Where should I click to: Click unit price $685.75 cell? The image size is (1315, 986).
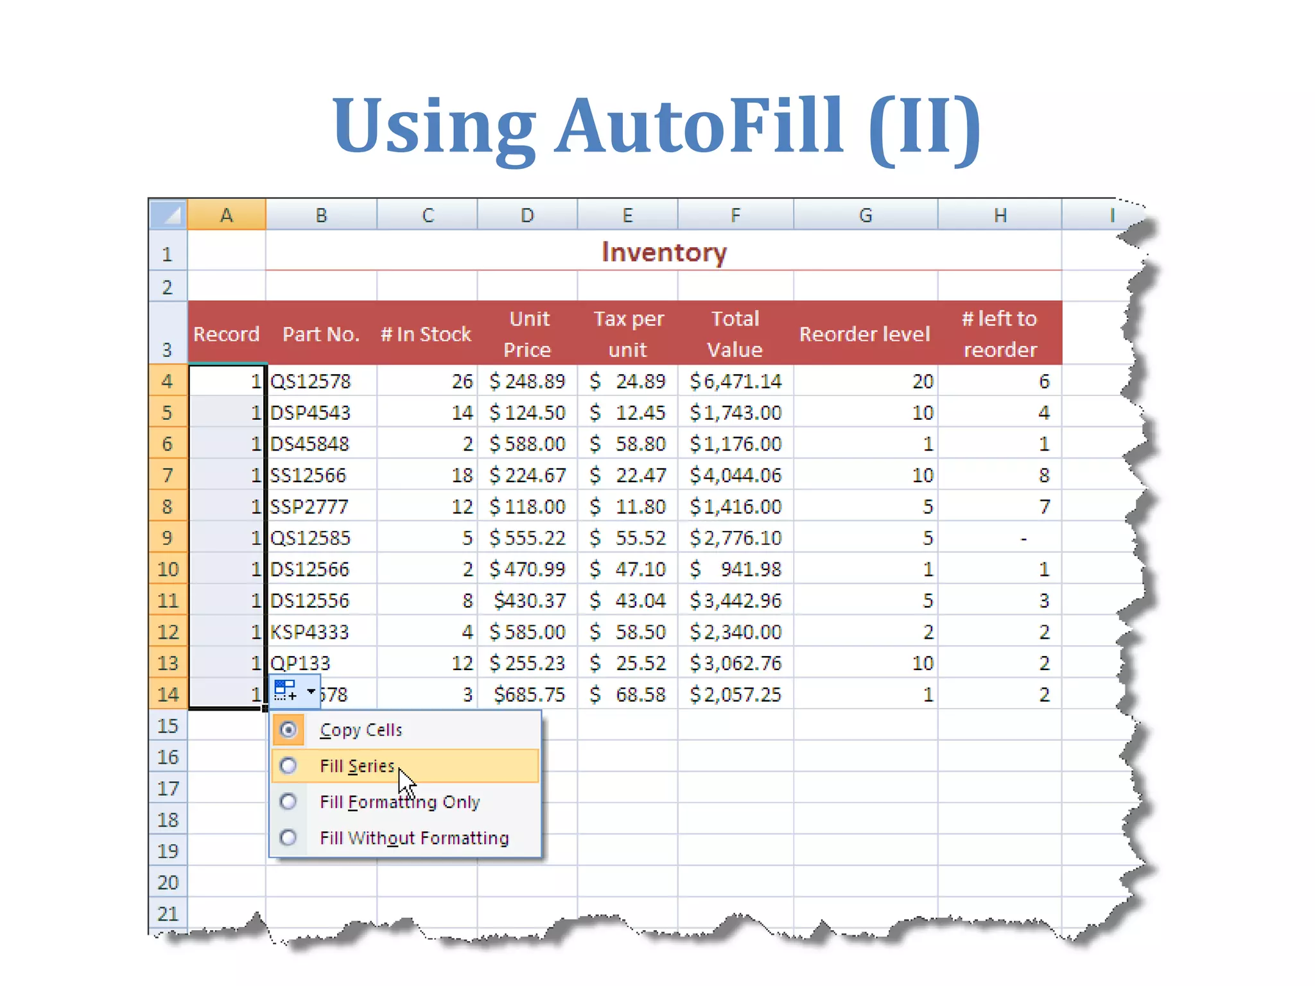(x=527, y=694)
